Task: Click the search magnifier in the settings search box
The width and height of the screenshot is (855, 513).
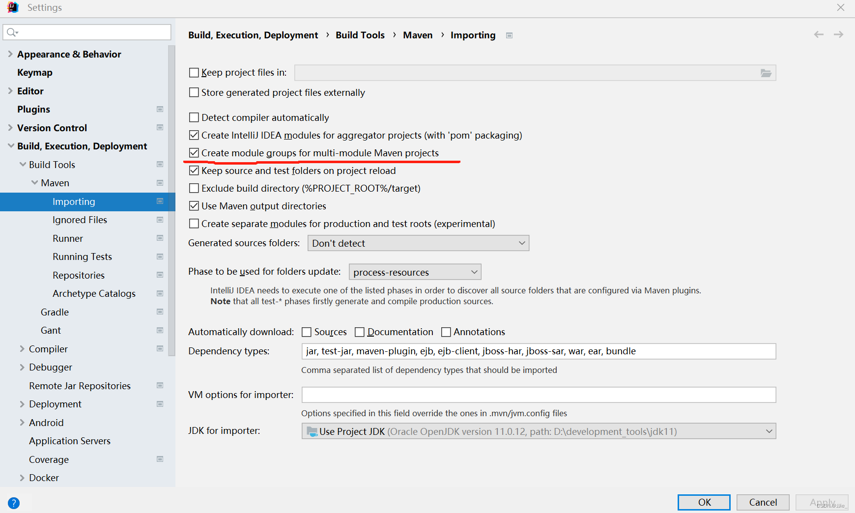Action: click(11, 31)
